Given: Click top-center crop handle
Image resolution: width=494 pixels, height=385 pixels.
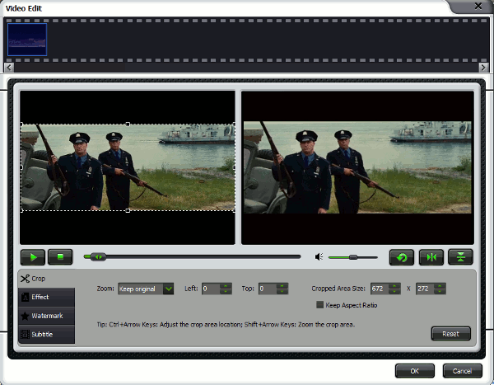Looking at the screenshot, I should pyautogui.click(x=128, y=124).
